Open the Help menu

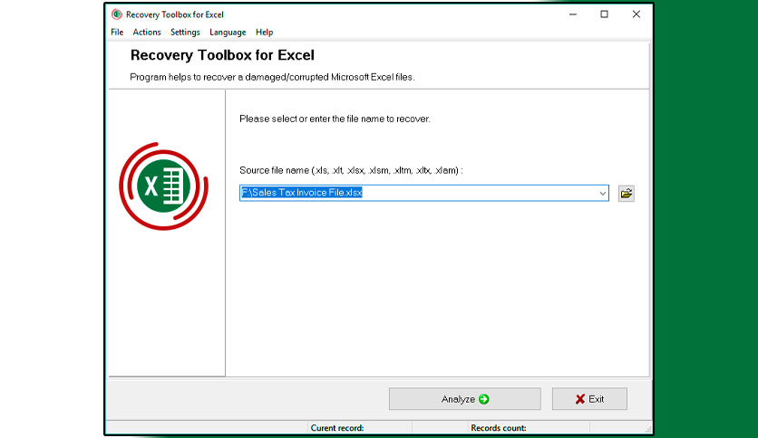pos(265,33)
